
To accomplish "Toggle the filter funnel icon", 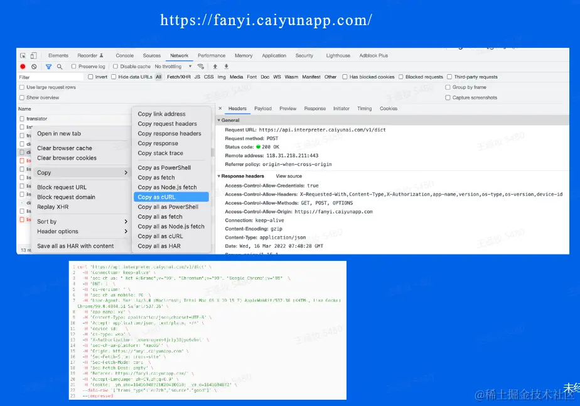I will pyautogui.click(x=48, y=67).
